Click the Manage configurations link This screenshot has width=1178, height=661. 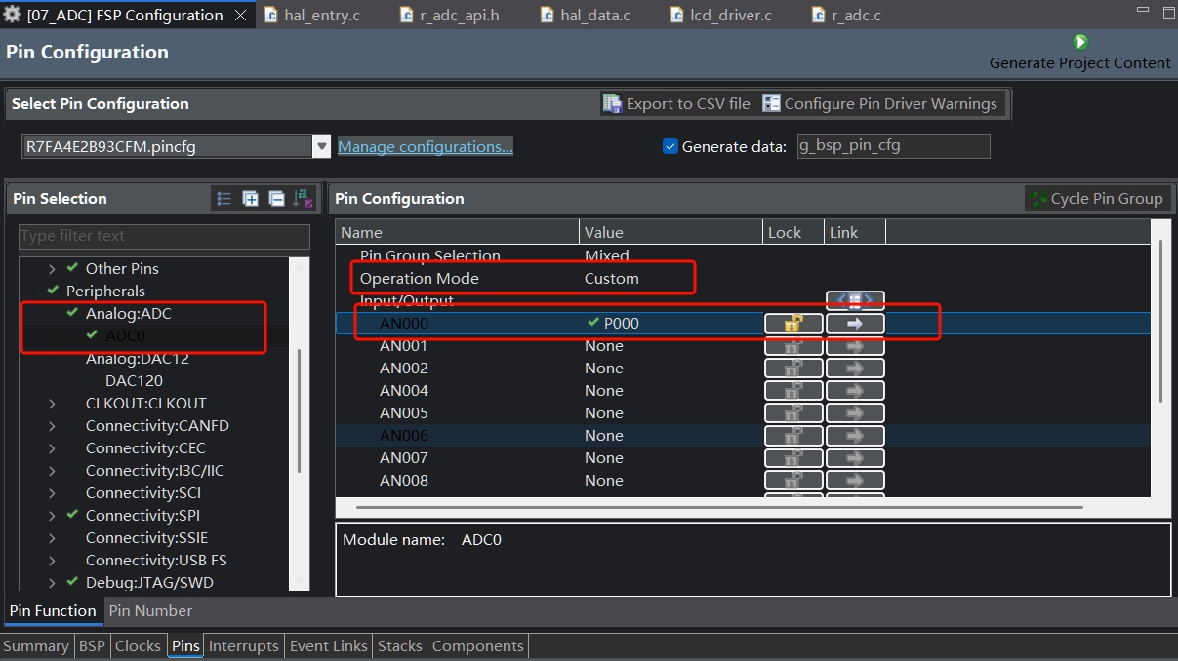[425, 146]
